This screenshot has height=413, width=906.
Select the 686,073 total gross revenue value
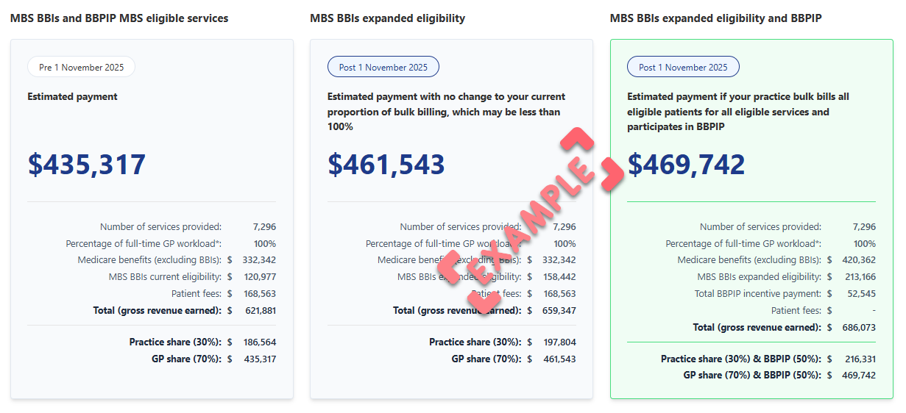pyautogui.click(x=859, y=328)
